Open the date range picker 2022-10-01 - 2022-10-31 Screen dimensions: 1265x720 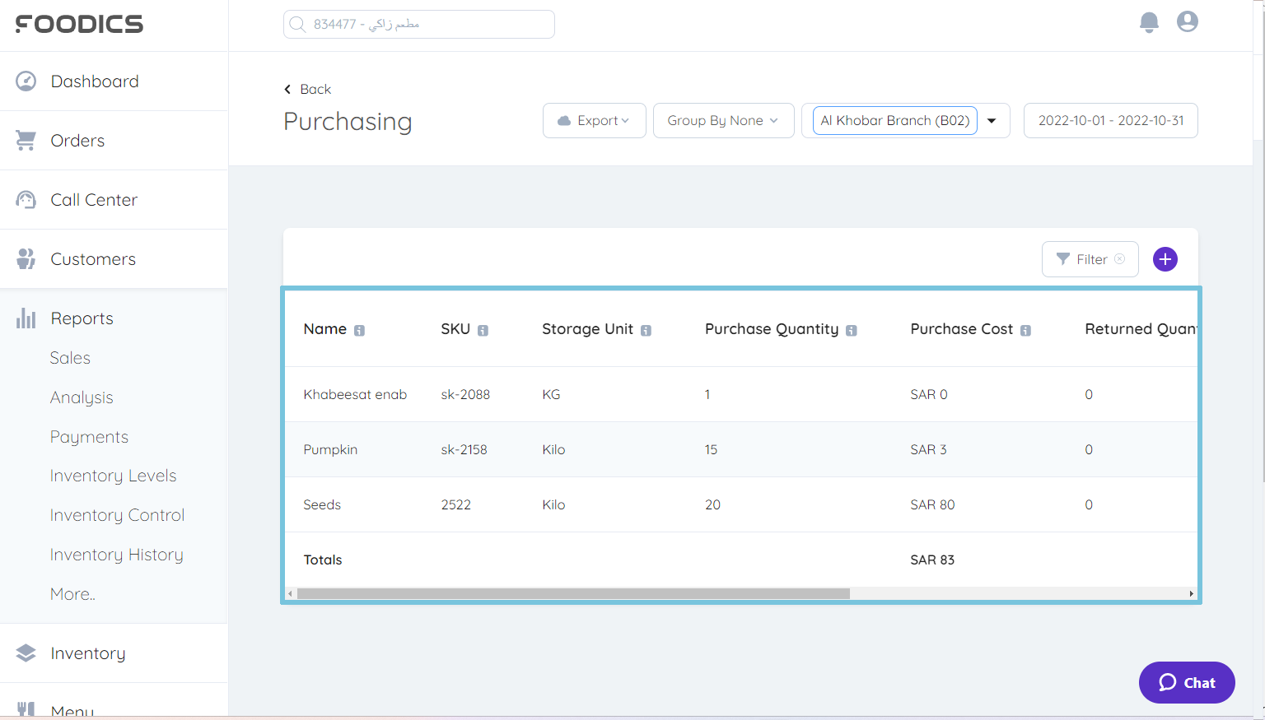coord(1110,120)
